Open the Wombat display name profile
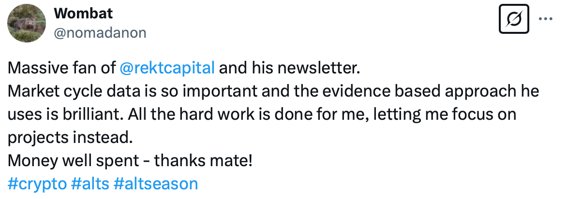 pyautogui.click(x=83, y=14)
